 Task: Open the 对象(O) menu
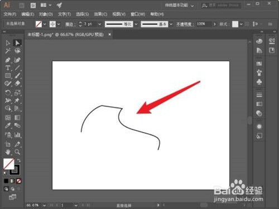tap(46, 14)
